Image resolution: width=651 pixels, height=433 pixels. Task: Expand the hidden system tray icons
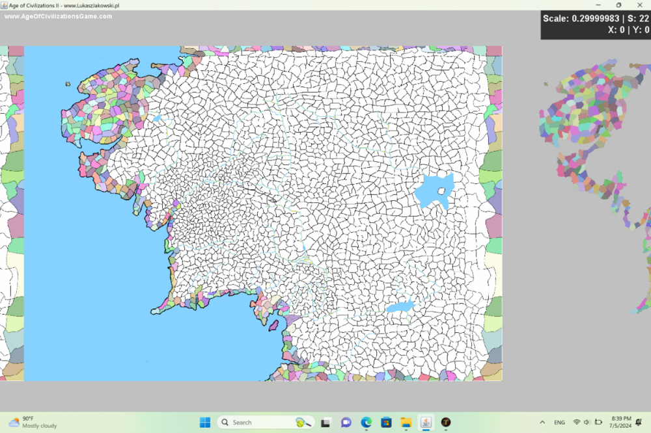542,422
